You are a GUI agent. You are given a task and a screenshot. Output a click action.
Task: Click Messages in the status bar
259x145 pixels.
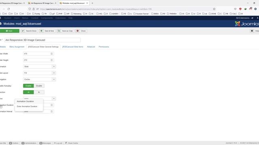click(x=45, y=143)
